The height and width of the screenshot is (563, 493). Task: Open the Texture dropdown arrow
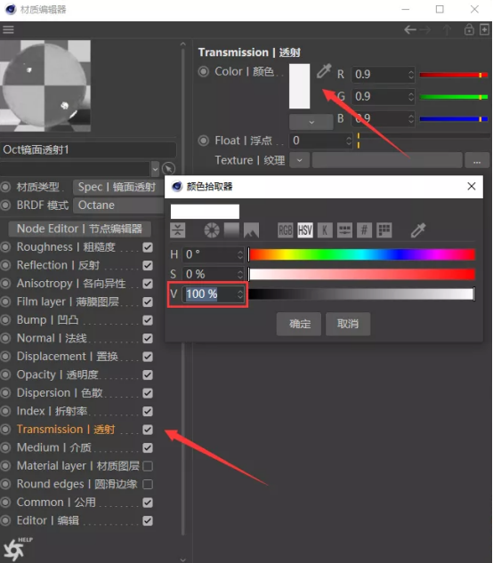click(299, 160)
